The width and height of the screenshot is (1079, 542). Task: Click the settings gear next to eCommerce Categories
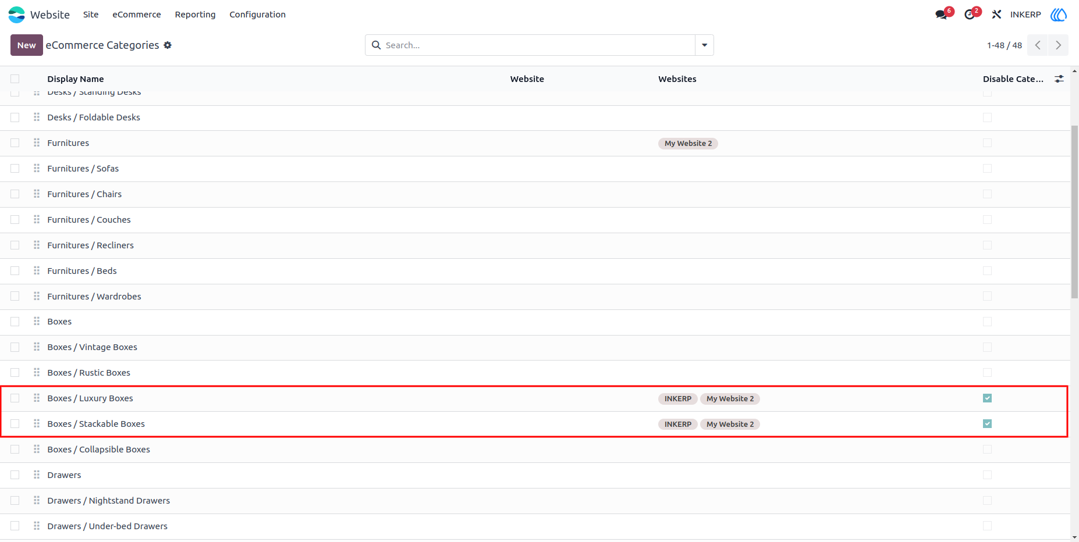point(168,45)
